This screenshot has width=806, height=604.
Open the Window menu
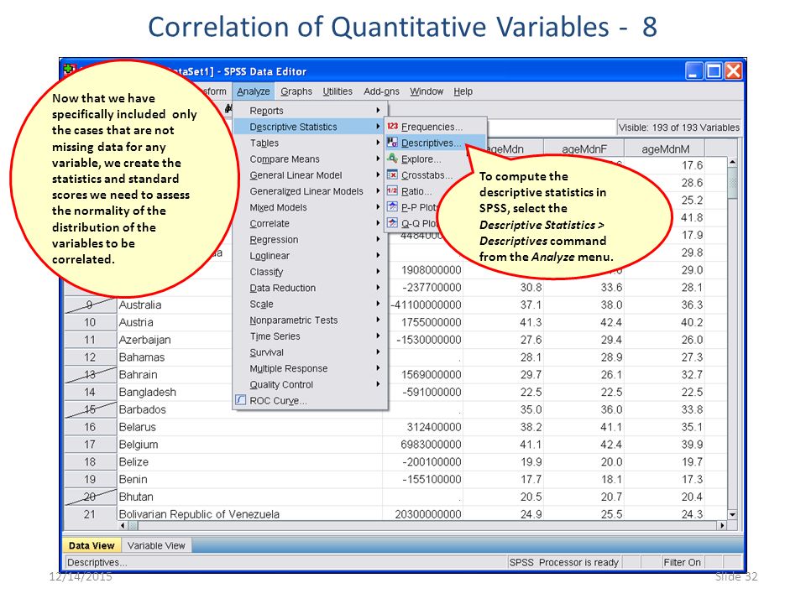(427, 91)
